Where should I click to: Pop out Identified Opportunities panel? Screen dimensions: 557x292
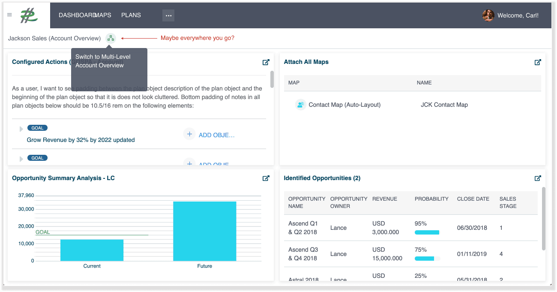[x=538, y=178]
